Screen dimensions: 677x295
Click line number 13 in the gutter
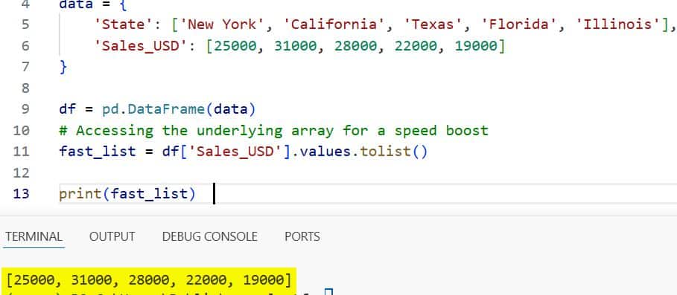[21, 194]
